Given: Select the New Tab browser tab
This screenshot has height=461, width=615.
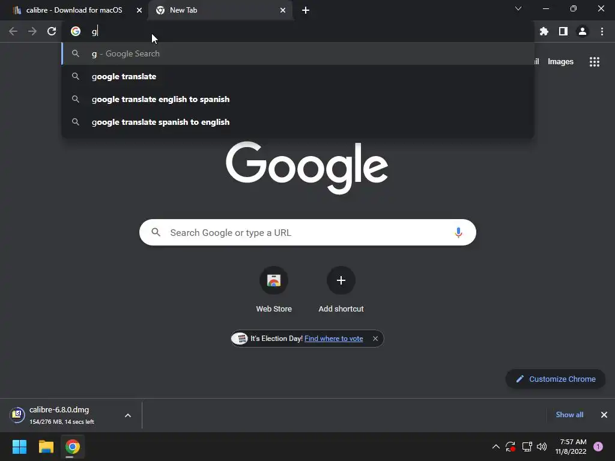Looking at the screenshot, I should click(221, 10).
